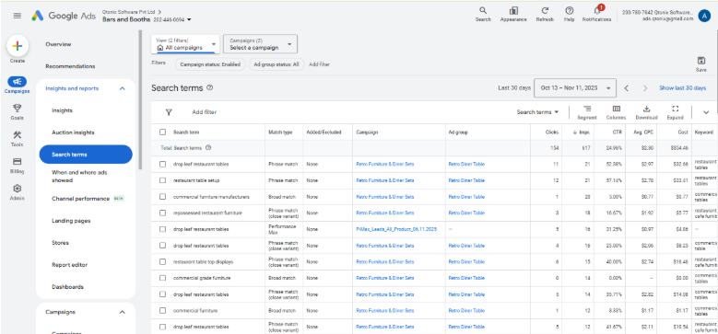Viewport: 718px width, 334px height.
Task: Open the Goals trophy icon
Action: [17, 109]
